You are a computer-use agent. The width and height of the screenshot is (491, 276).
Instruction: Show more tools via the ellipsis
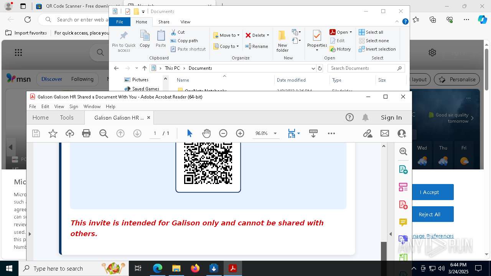[x=331, y=133]
